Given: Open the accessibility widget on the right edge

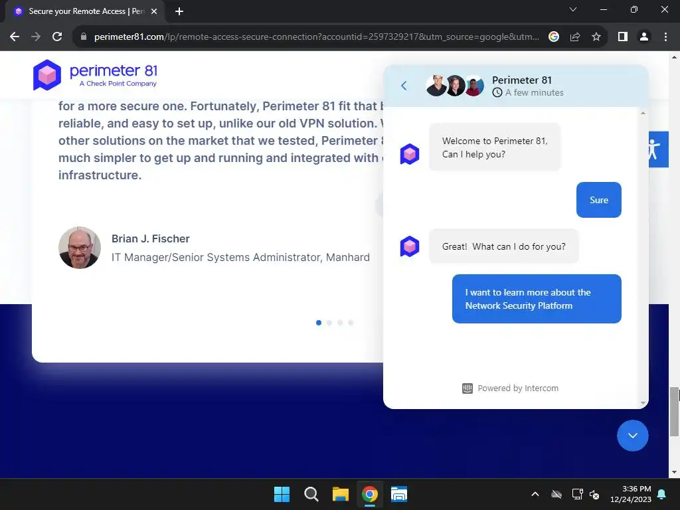Looking at the screenshot, I should 658,149.
